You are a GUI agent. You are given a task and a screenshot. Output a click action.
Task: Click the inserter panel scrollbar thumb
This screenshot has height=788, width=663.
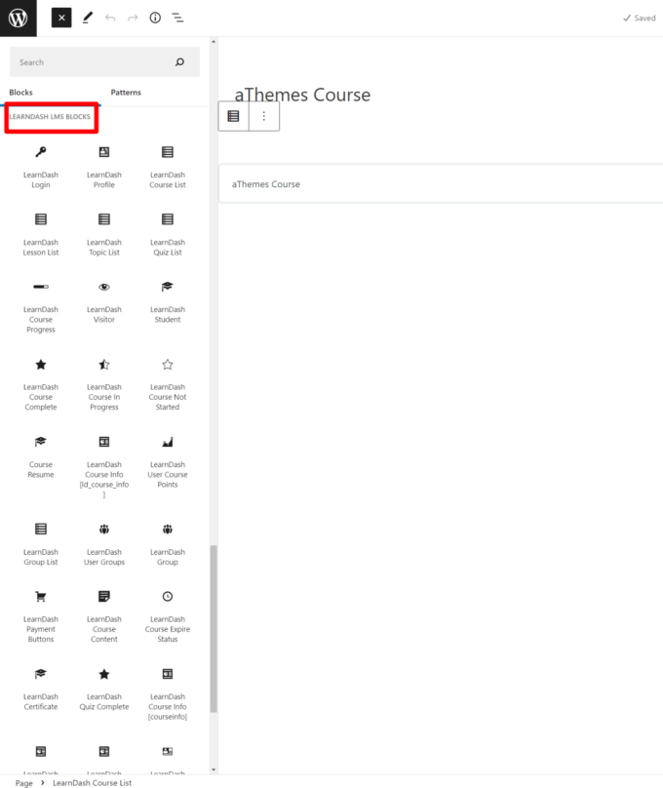pos(214,629)
